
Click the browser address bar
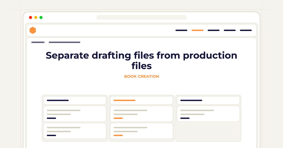coord(141,17)
